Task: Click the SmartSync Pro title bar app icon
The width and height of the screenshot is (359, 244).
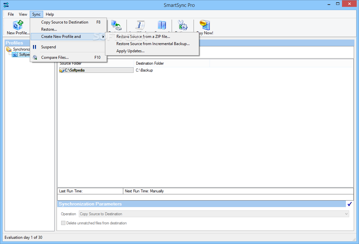Action: (x=6, y=5)
